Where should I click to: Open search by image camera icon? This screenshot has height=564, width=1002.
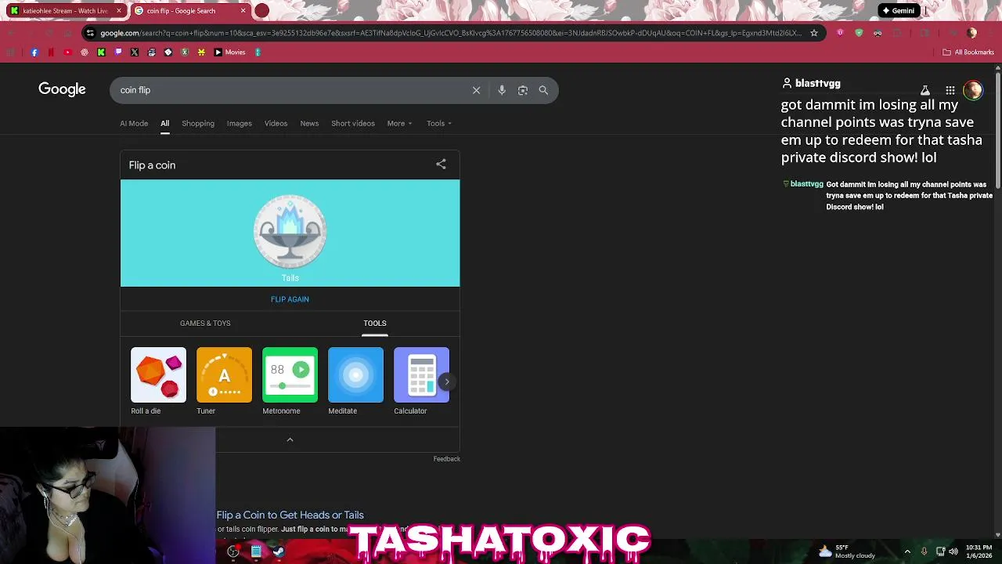(x=523, y=90)
